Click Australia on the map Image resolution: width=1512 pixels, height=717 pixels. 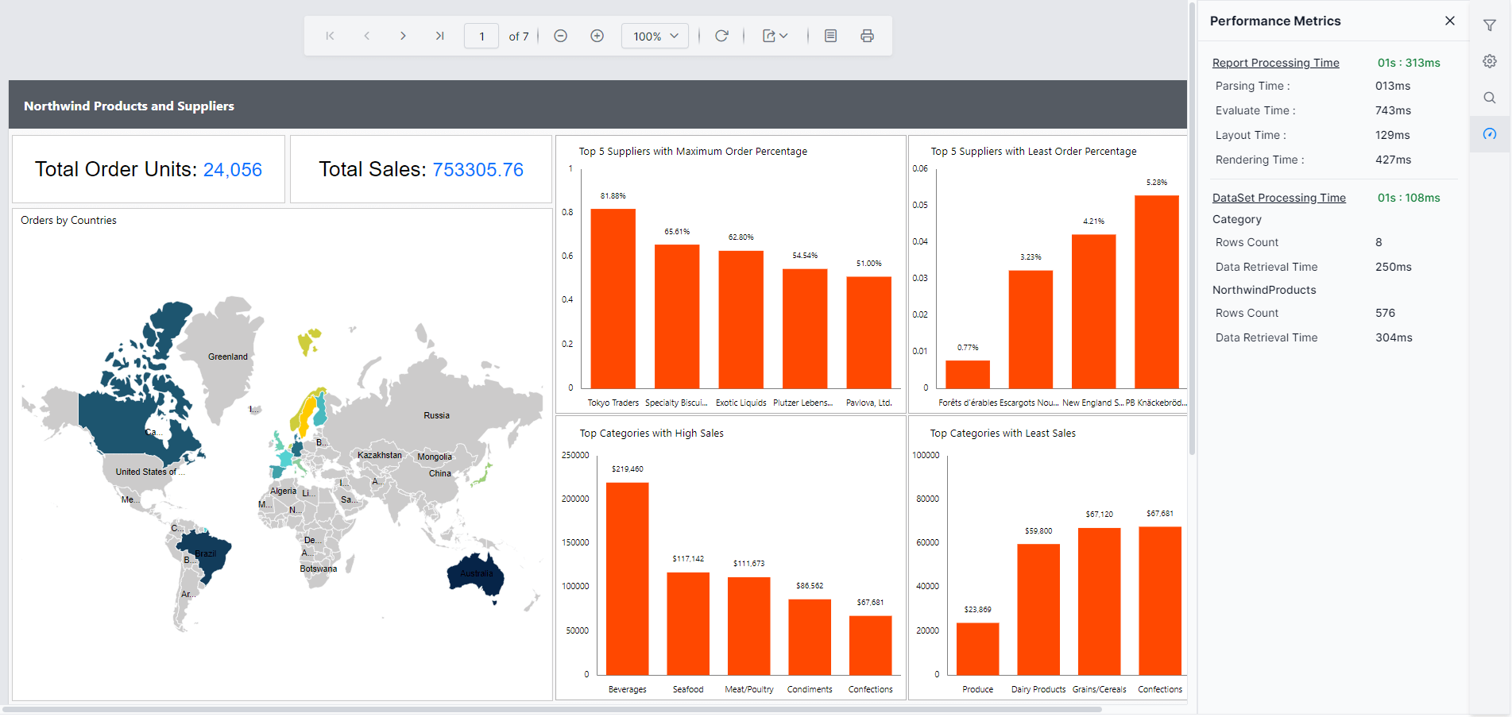[476, 575]
